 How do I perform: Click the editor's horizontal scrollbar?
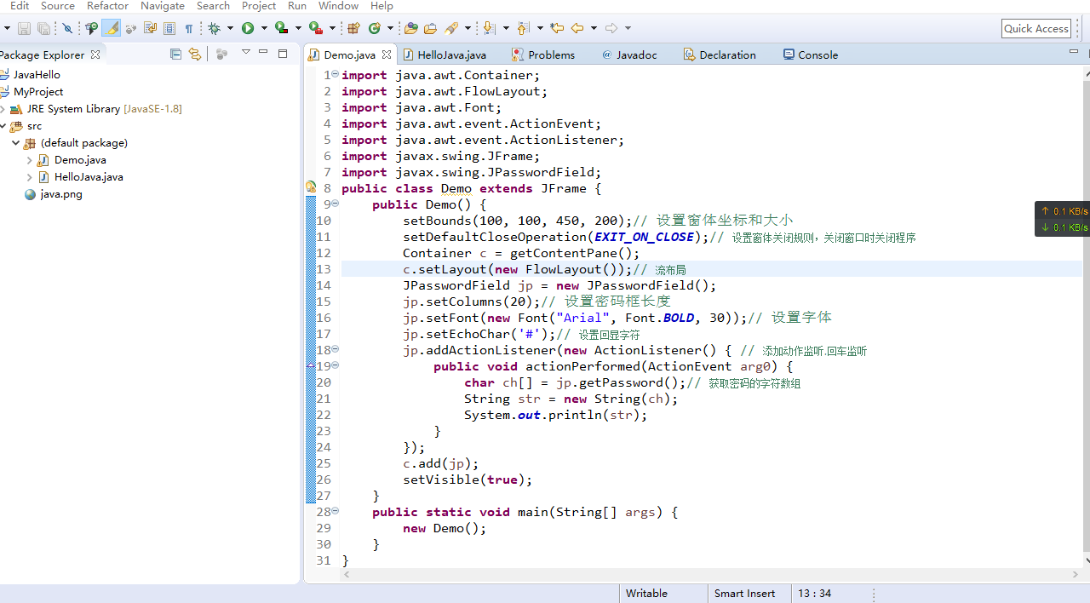pyautogui.click(x=681, y=574)
